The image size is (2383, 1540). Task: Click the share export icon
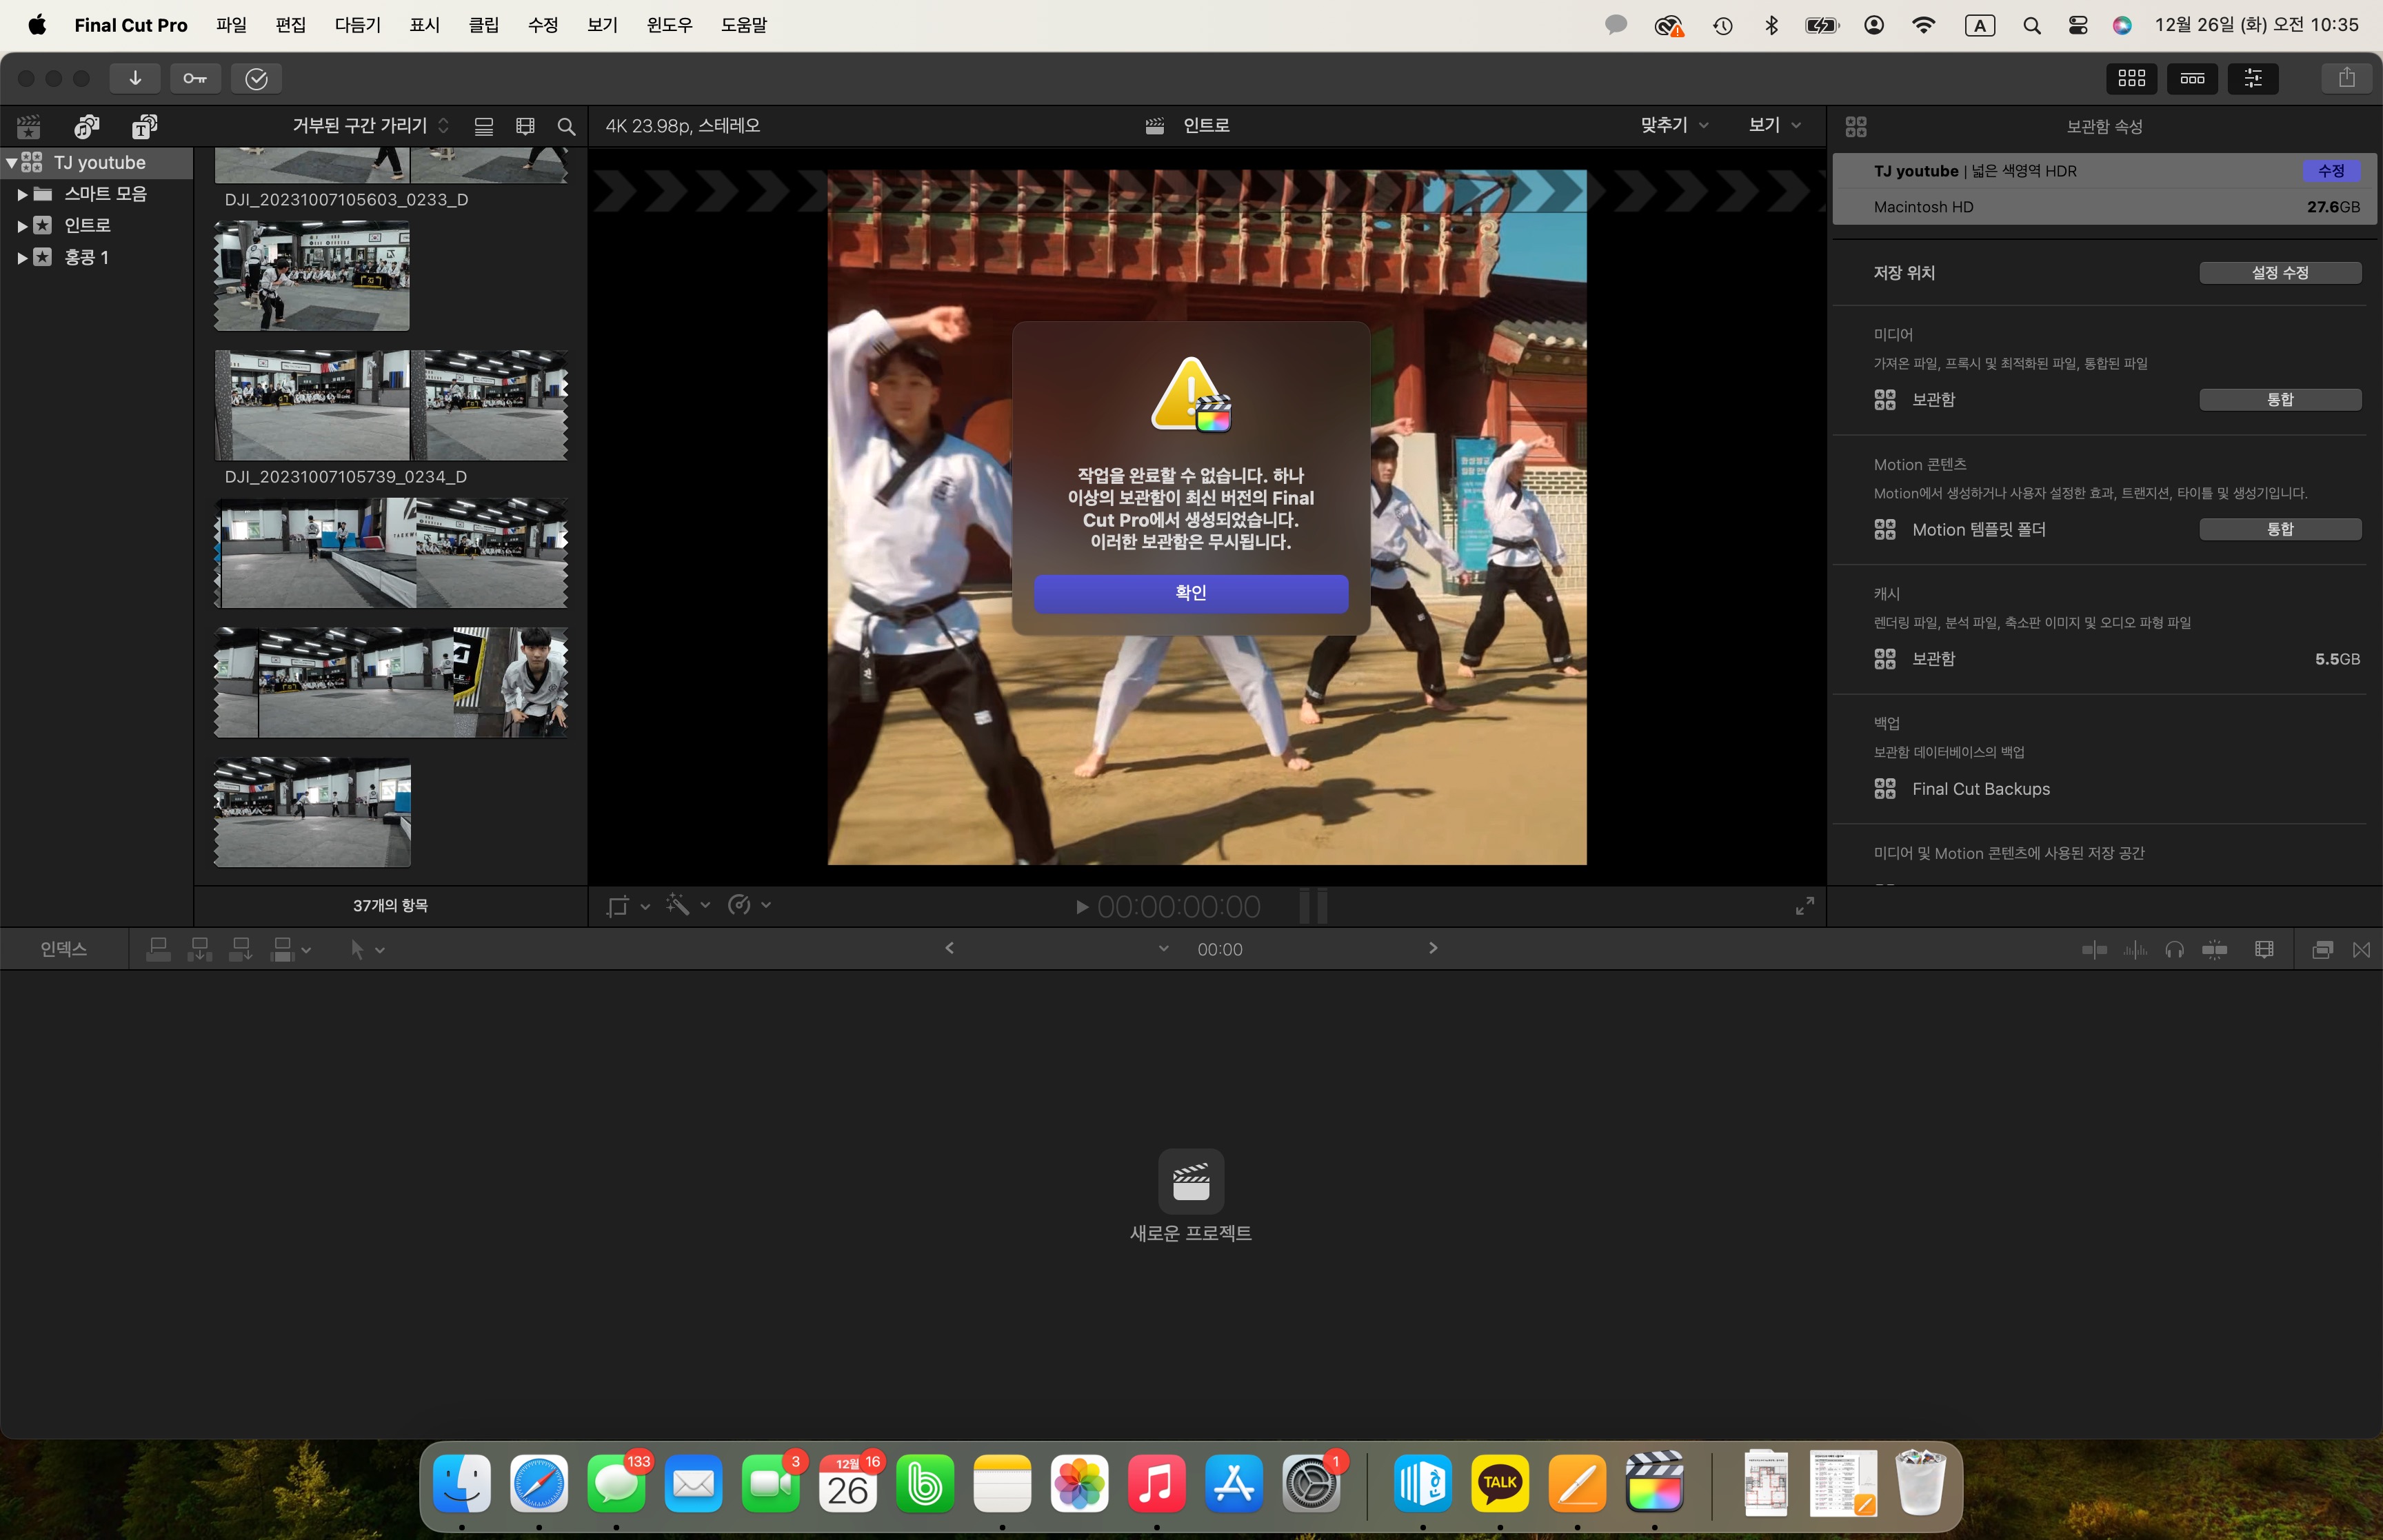click(2346, 78)
